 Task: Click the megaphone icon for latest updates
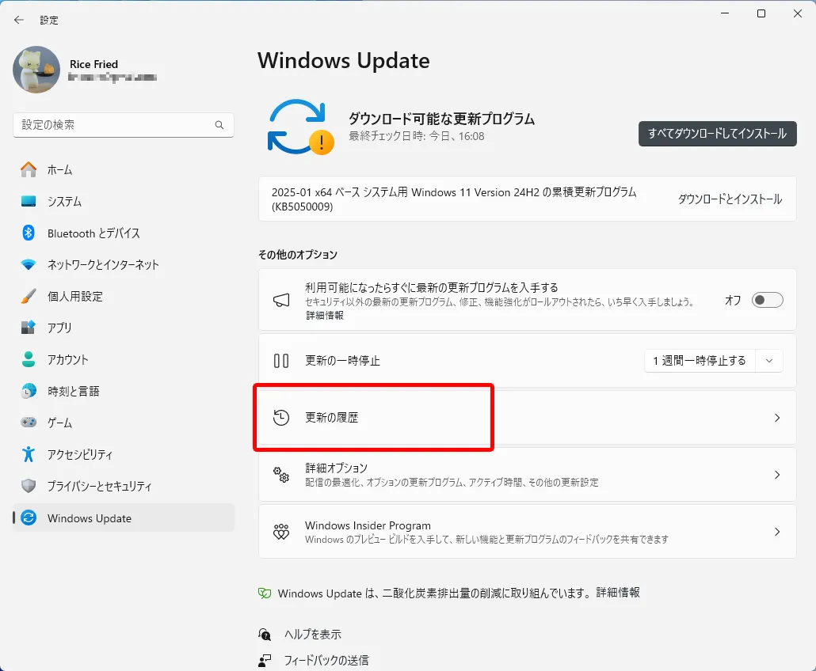[281, 300]
